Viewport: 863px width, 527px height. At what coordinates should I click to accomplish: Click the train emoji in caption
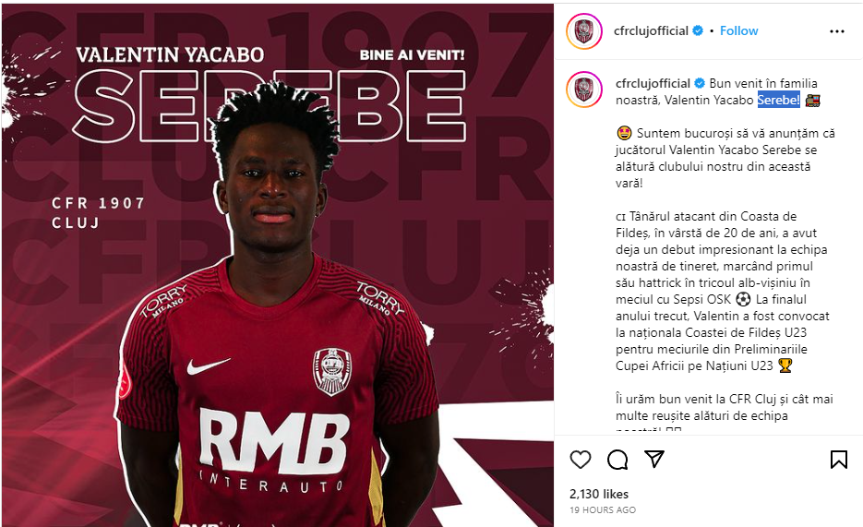tap(813, 101)
